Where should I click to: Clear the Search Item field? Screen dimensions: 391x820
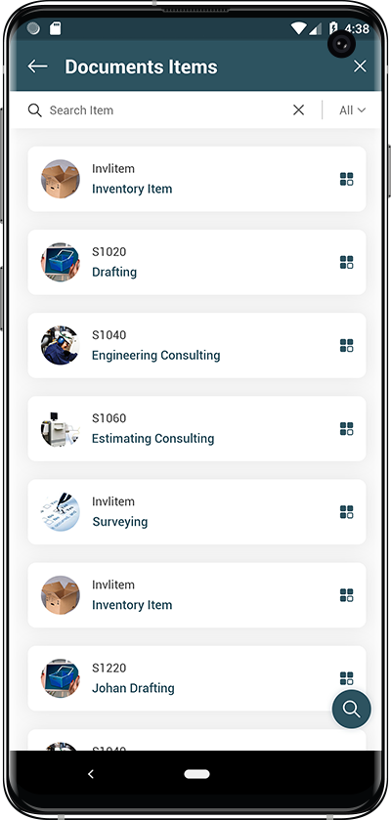(298, 109)
